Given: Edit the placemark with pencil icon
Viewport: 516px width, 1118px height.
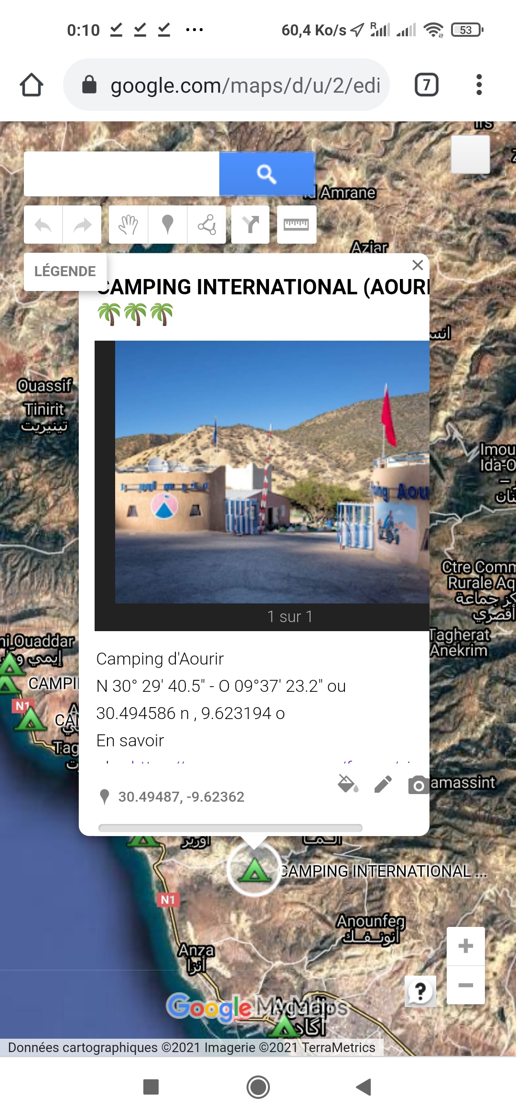Looking at the screenshot, I should (383, 784).
